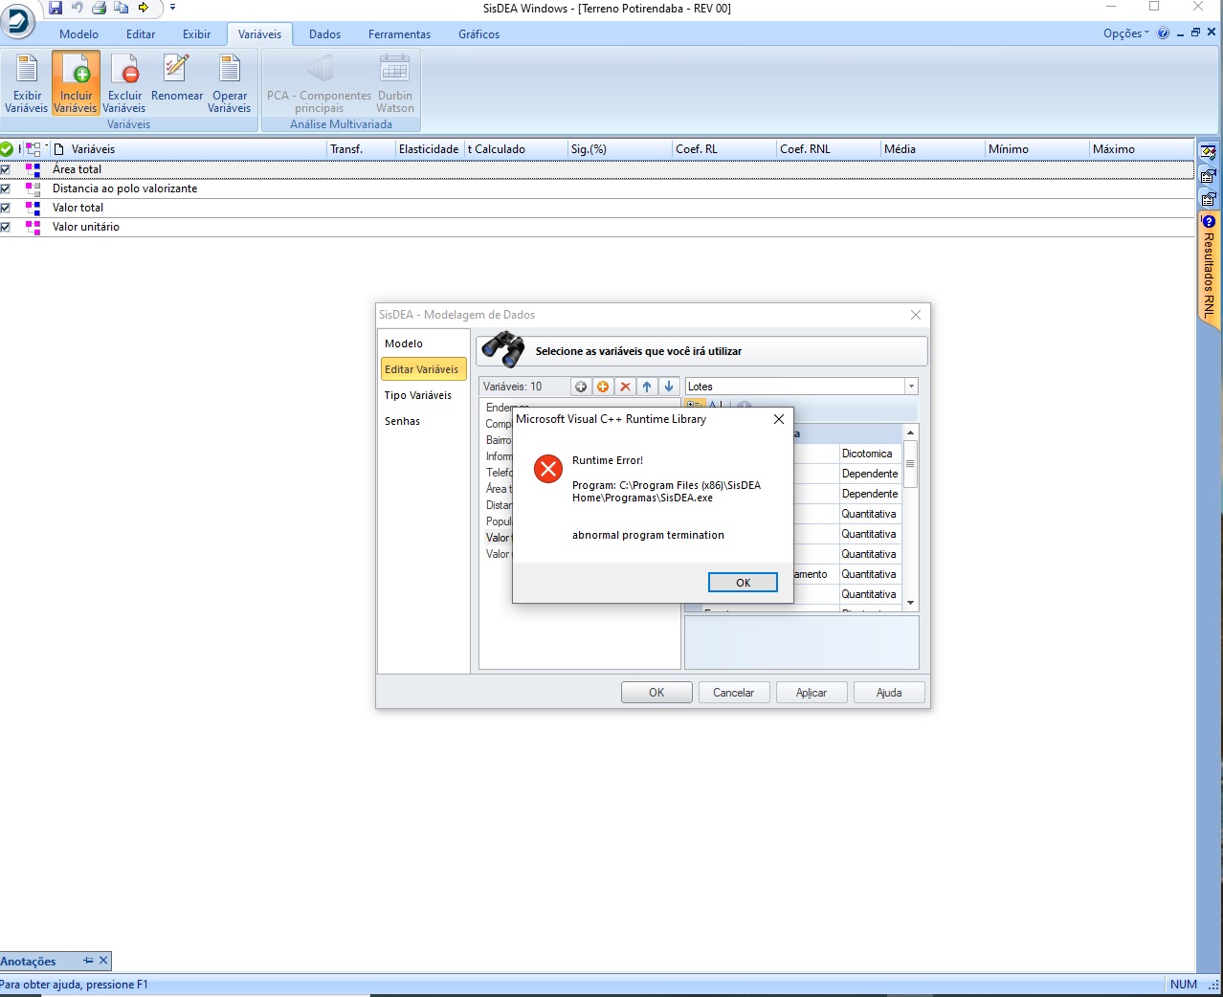Image resolution: width=1223 pixels, height=997 pixels.
Task: Click the red error icon in runtime dialog
Action: 548,469
